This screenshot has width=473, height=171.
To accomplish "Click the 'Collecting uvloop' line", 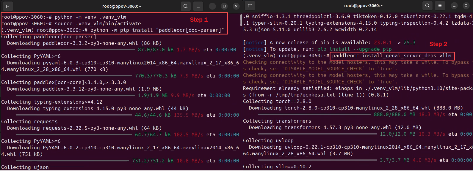I will 268,140.
